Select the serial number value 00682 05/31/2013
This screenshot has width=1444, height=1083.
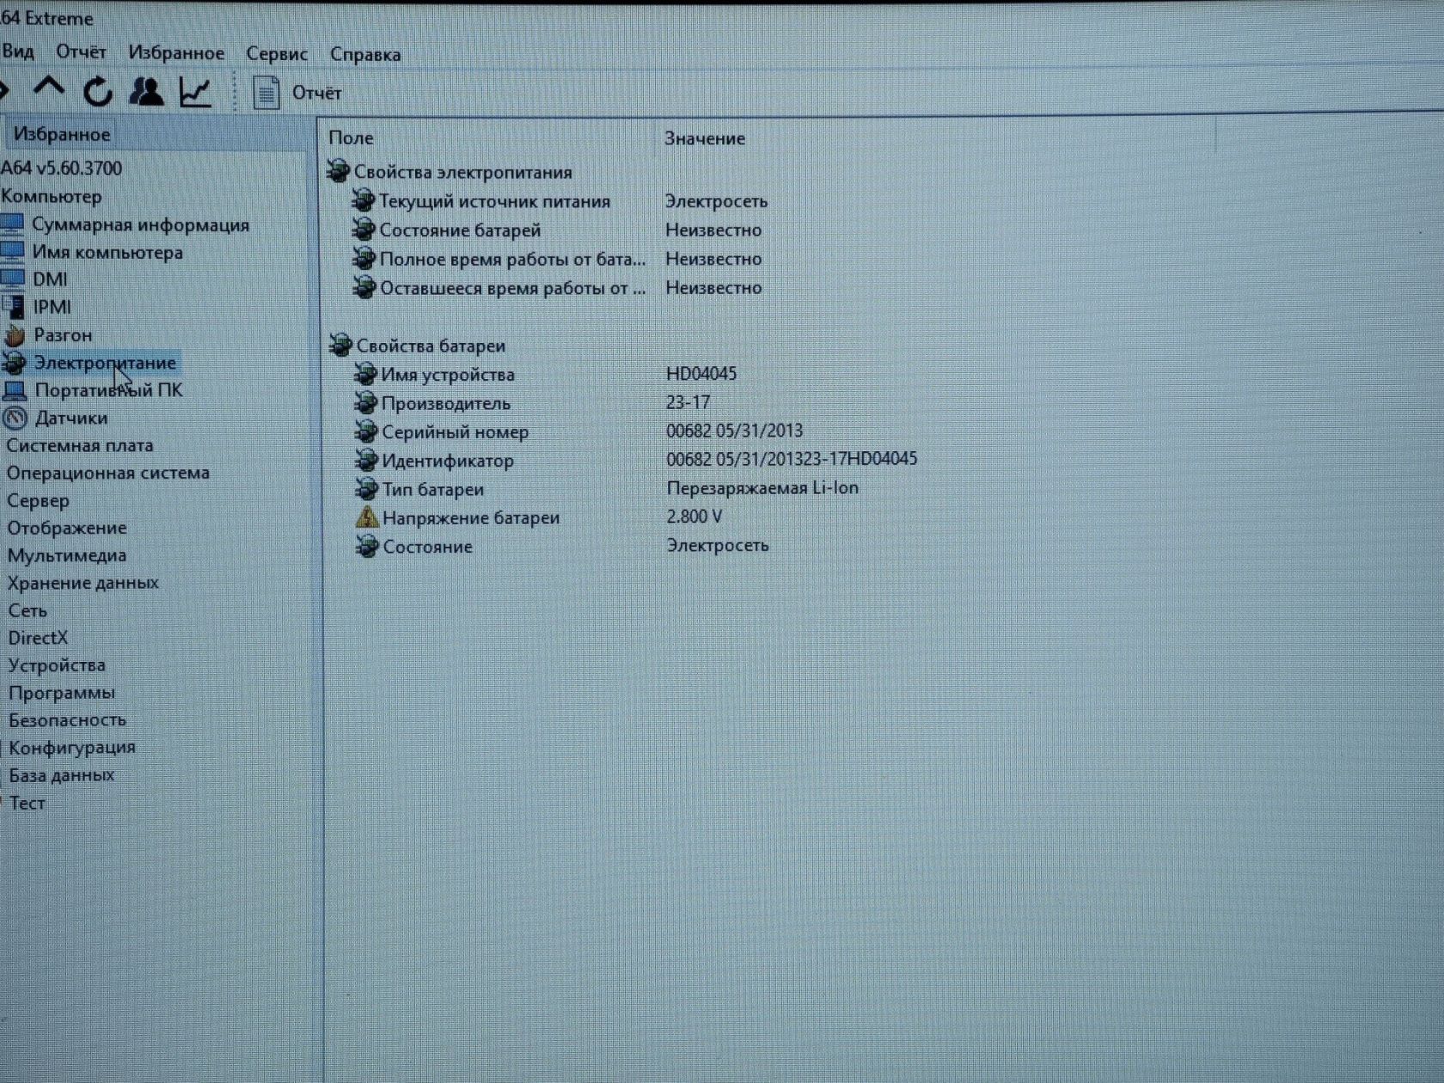(x=735, y=431)
